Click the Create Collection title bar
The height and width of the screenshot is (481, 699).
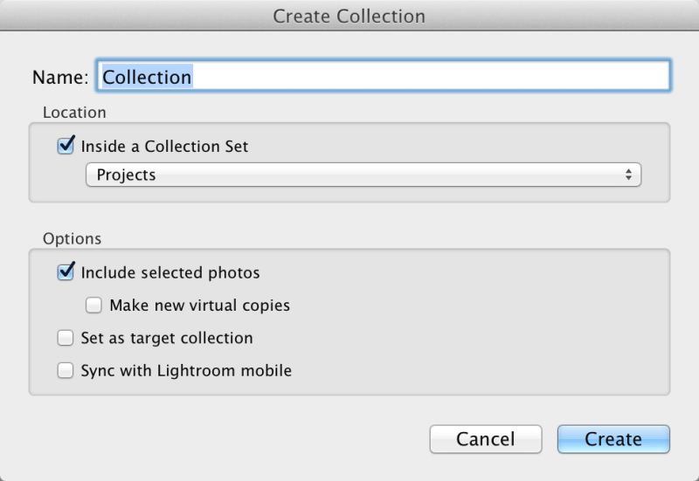pyautogui.click(x=349, y=17)
